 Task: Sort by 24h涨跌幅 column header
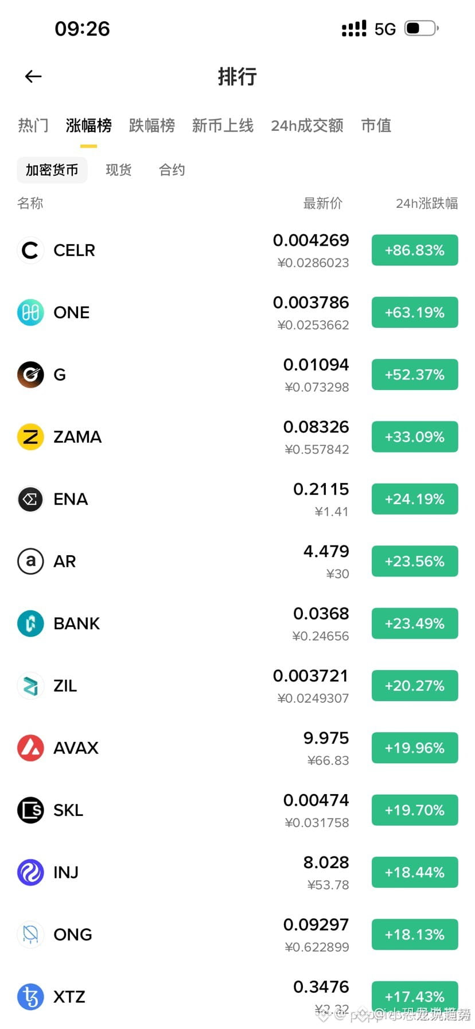pyautogui.click(x=427, y=203)
